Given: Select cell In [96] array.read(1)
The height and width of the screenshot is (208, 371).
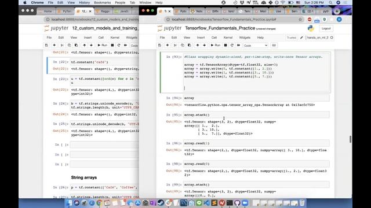Looking at the screenshot, I should [256, 143].
